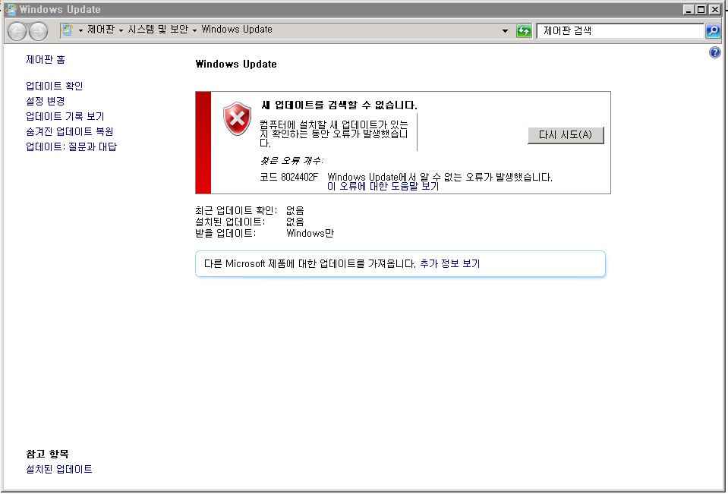Click the green refresh icon beside address bar

524,31
